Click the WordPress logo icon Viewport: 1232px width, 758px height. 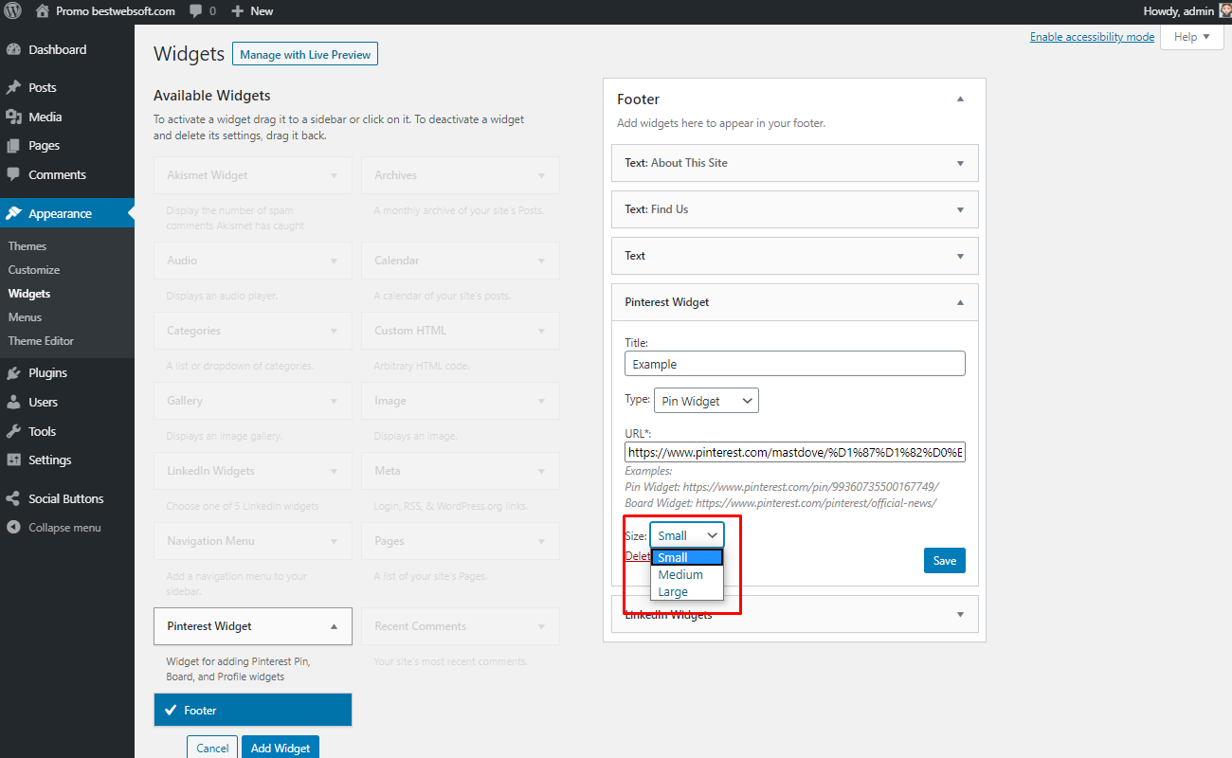(13, 11)
